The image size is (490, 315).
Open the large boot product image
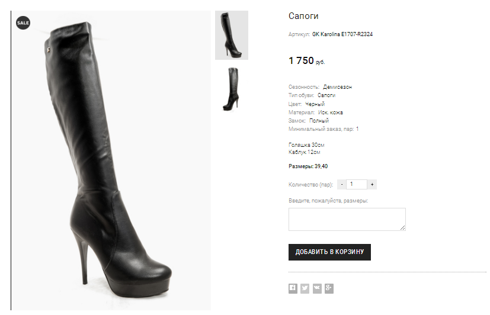[113, 160]
